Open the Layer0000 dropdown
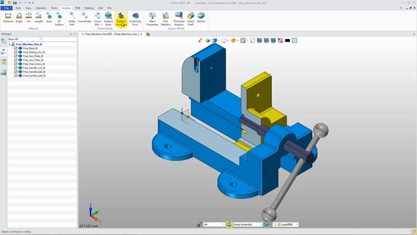Viewport: 417px width, 235px height. click(x=285, y=225)
